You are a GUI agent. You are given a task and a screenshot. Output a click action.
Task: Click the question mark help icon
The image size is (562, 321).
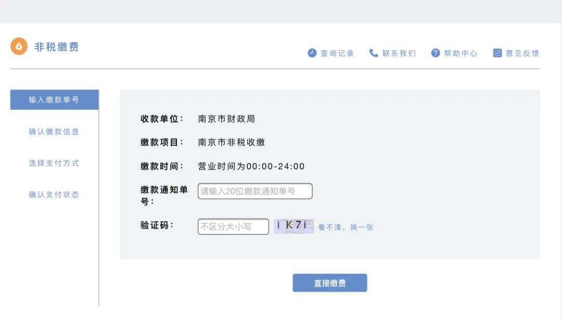(x=436, y=53)
